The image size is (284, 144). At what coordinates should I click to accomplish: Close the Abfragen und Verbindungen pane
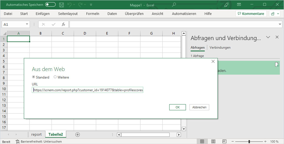point(277,37)
